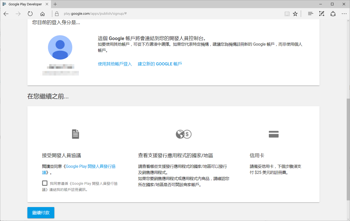
Task: Maximize the browser window
Action: point(332,4)
